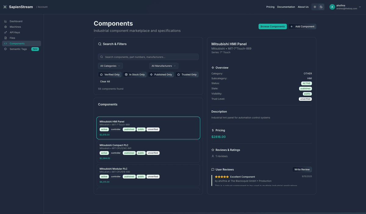Open the All Categories dropdown

click(110, 66)
